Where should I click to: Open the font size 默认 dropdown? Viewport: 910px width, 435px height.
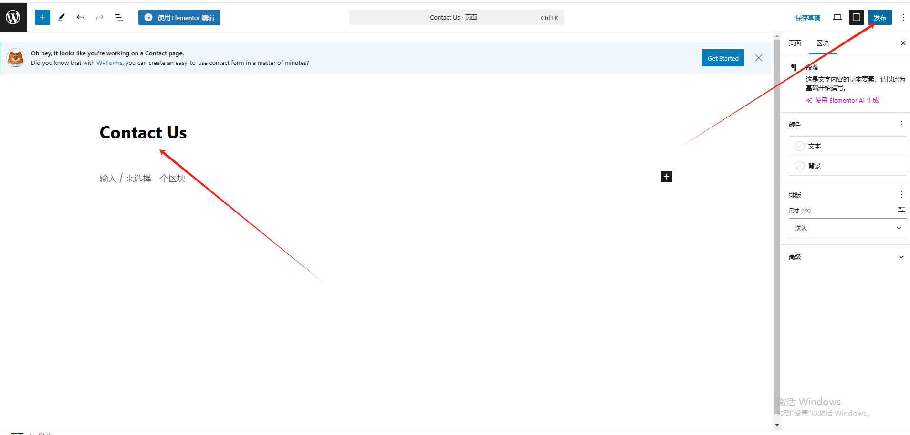pyautogui.click(x=847, y=228)
